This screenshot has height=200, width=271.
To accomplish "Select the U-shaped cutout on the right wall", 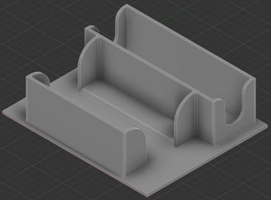I will coord(235,111).
